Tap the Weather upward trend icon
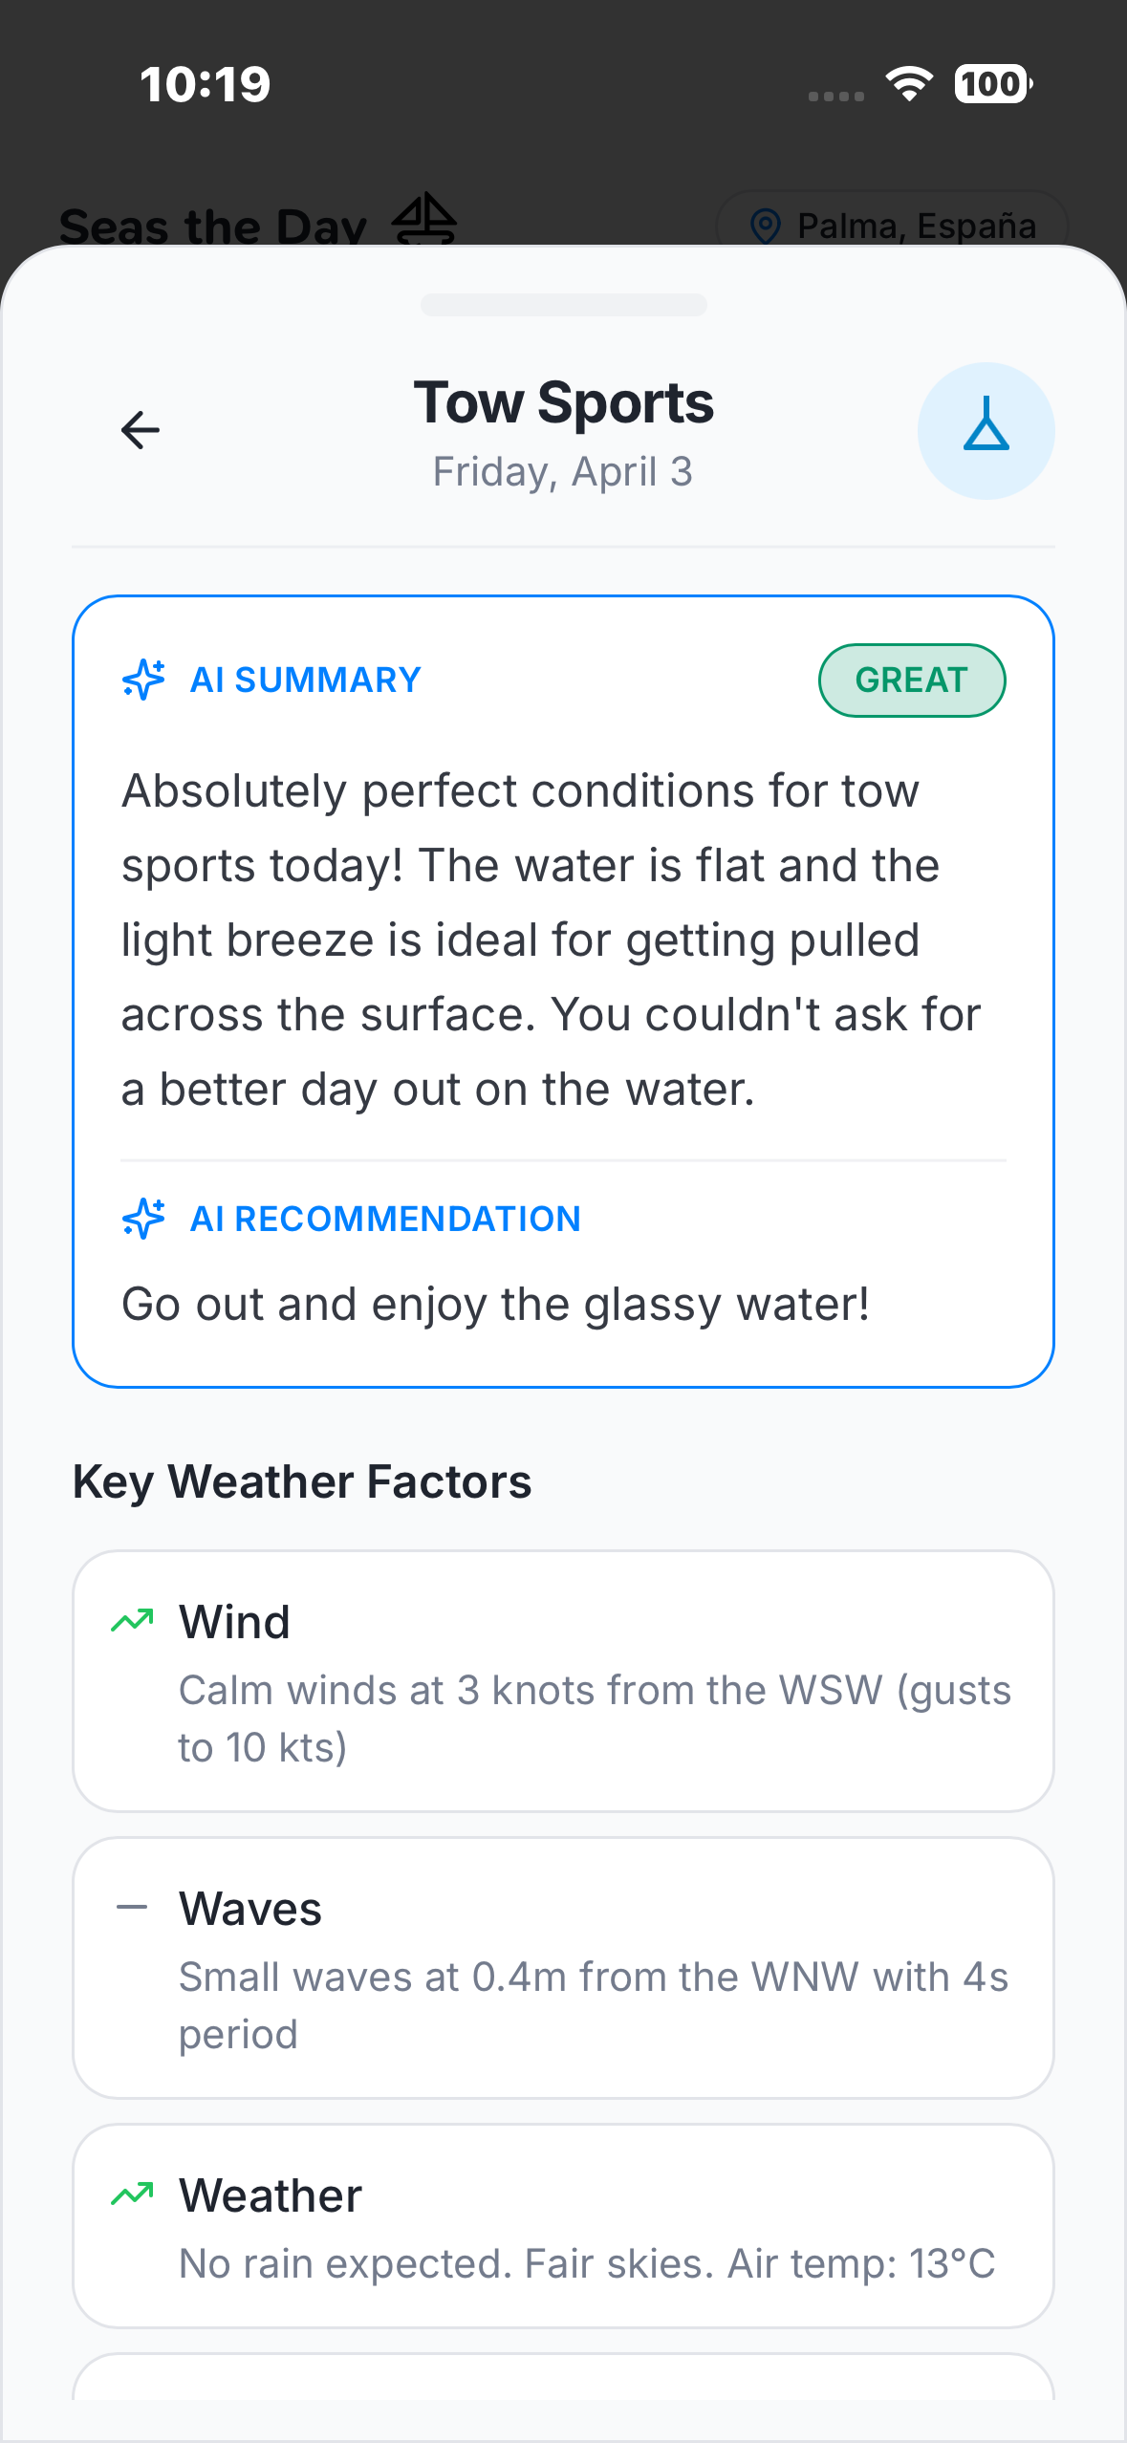Viewport: 1127px width, 2443px height. [132, 2194]
